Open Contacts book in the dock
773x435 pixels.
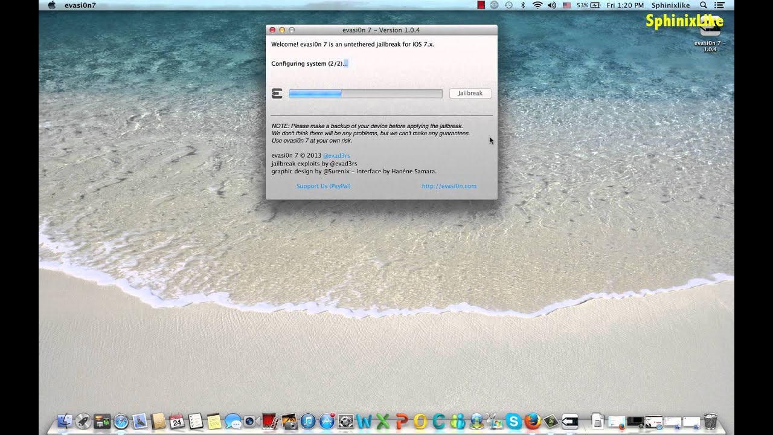[158, 421]
